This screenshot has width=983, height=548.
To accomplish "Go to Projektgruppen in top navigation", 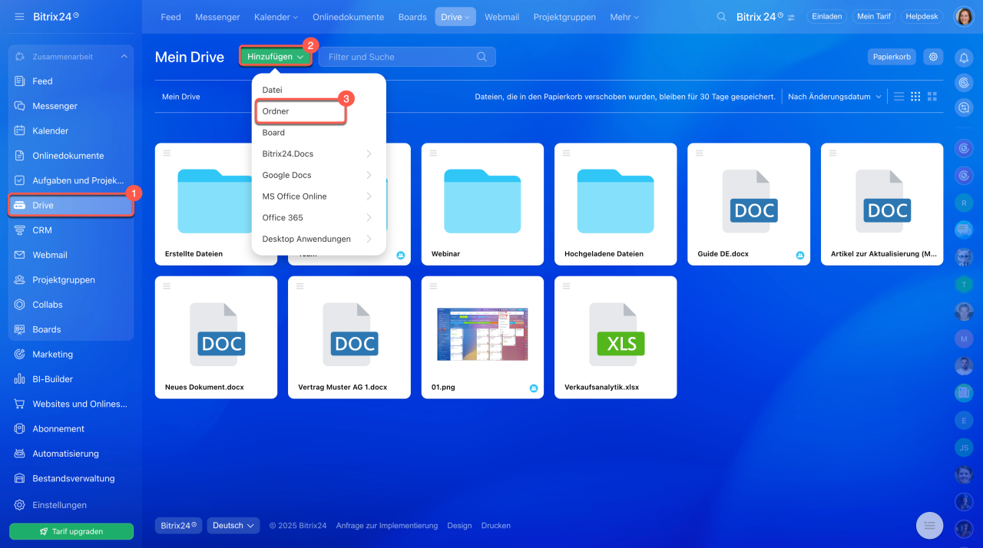I will 564,17.
